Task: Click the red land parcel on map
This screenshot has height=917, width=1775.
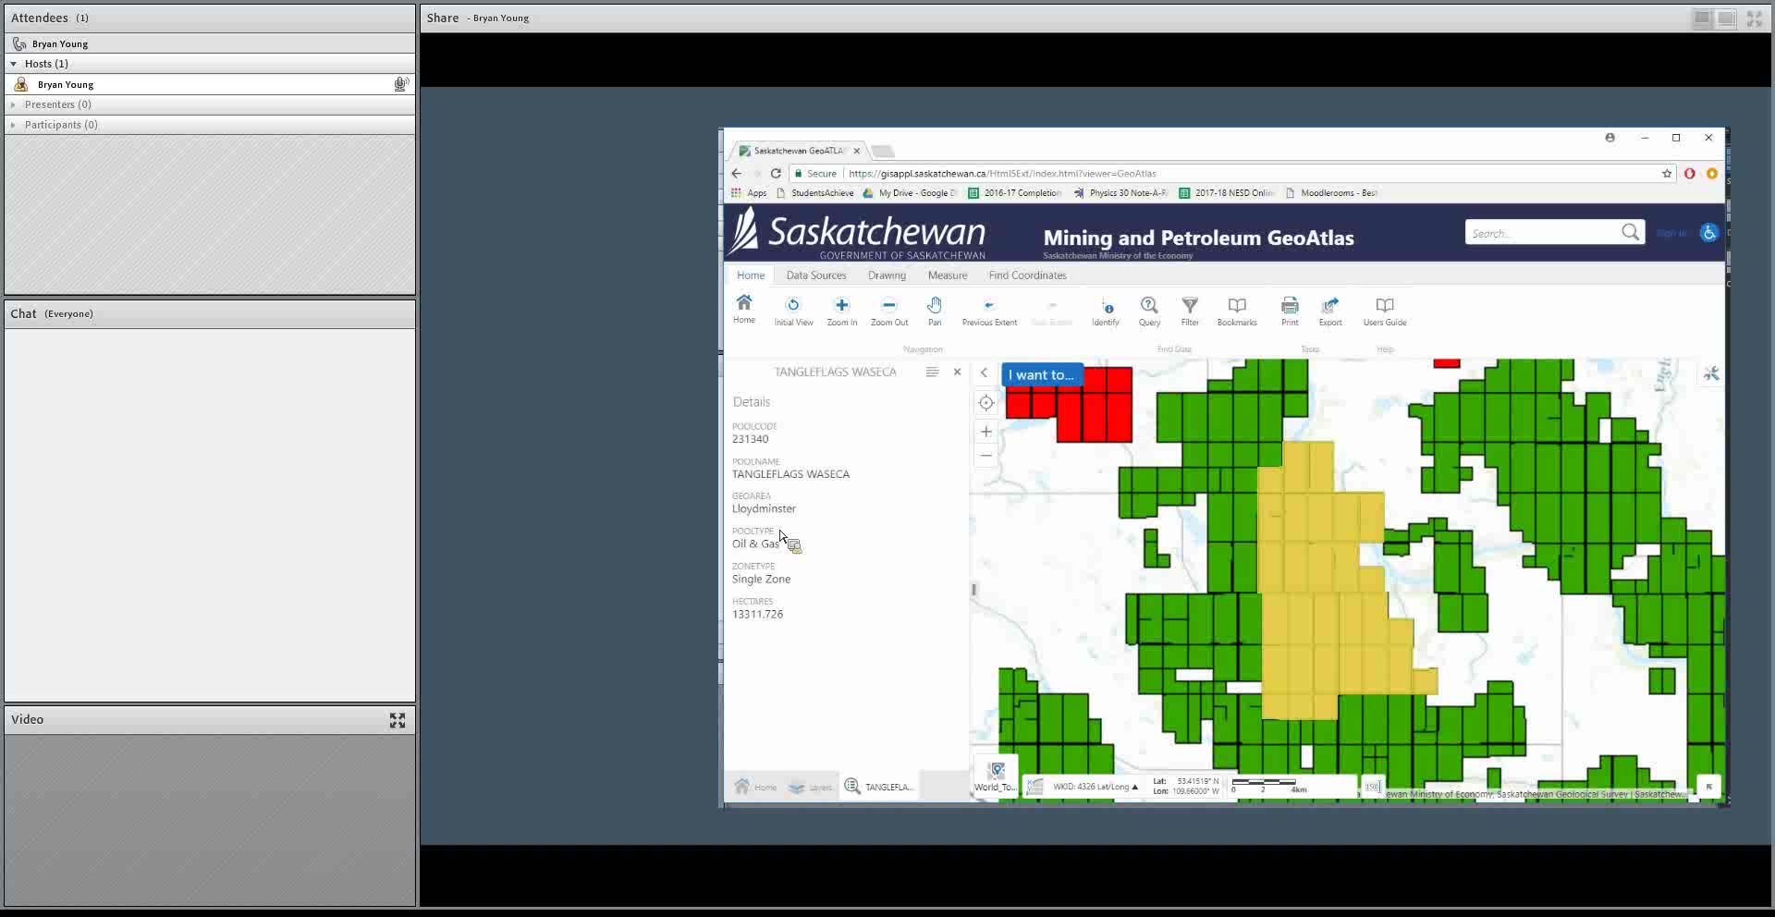Action: click(1095, 404)
